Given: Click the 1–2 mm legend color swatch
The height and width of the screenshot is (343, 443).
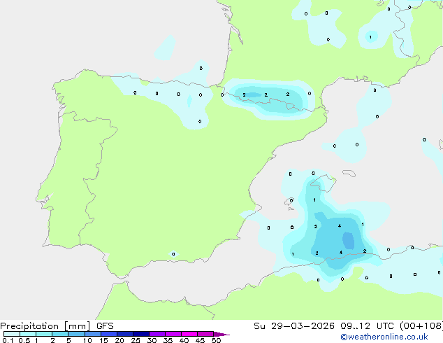Looking at the screenshot, I should [x=44, y=334].
